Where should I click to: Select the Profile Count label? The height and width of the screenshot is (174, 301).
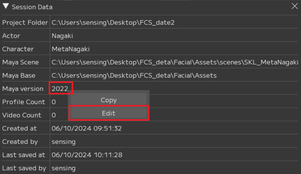click(24, 102)
